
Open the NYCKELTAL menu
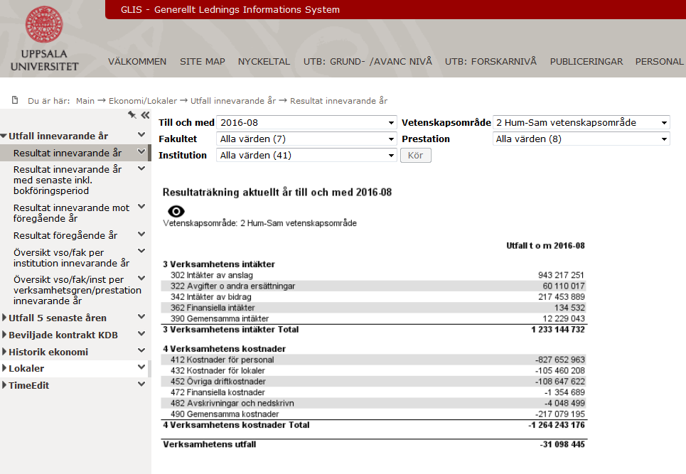coord(264,62)
